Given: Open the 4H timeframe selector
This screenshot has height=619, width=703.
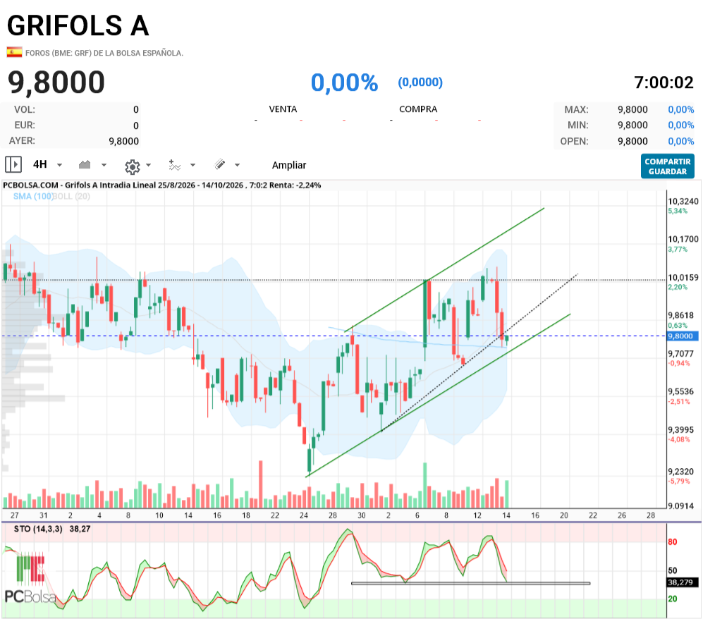Looking at the screenshot, I should click(x=40, y=164).
